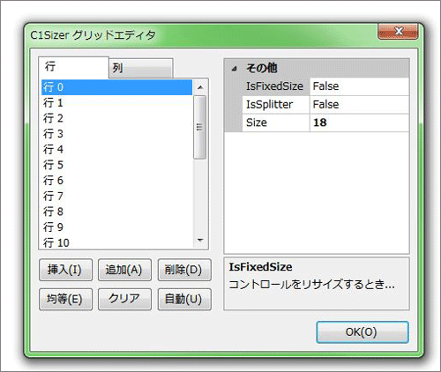
Task: Click the row list scroll-up arrow
Action: click(x=200, y=87)
